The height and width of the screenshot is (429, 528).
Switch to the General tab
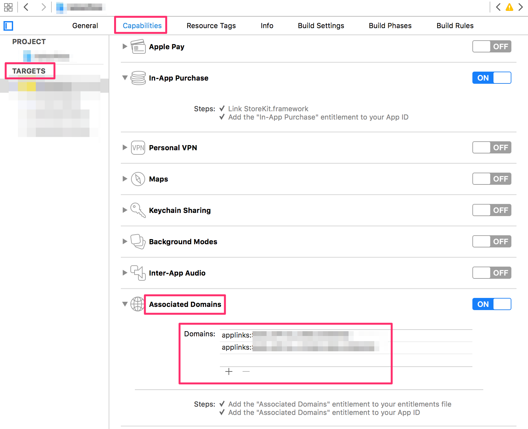click(x=85, y=26)
